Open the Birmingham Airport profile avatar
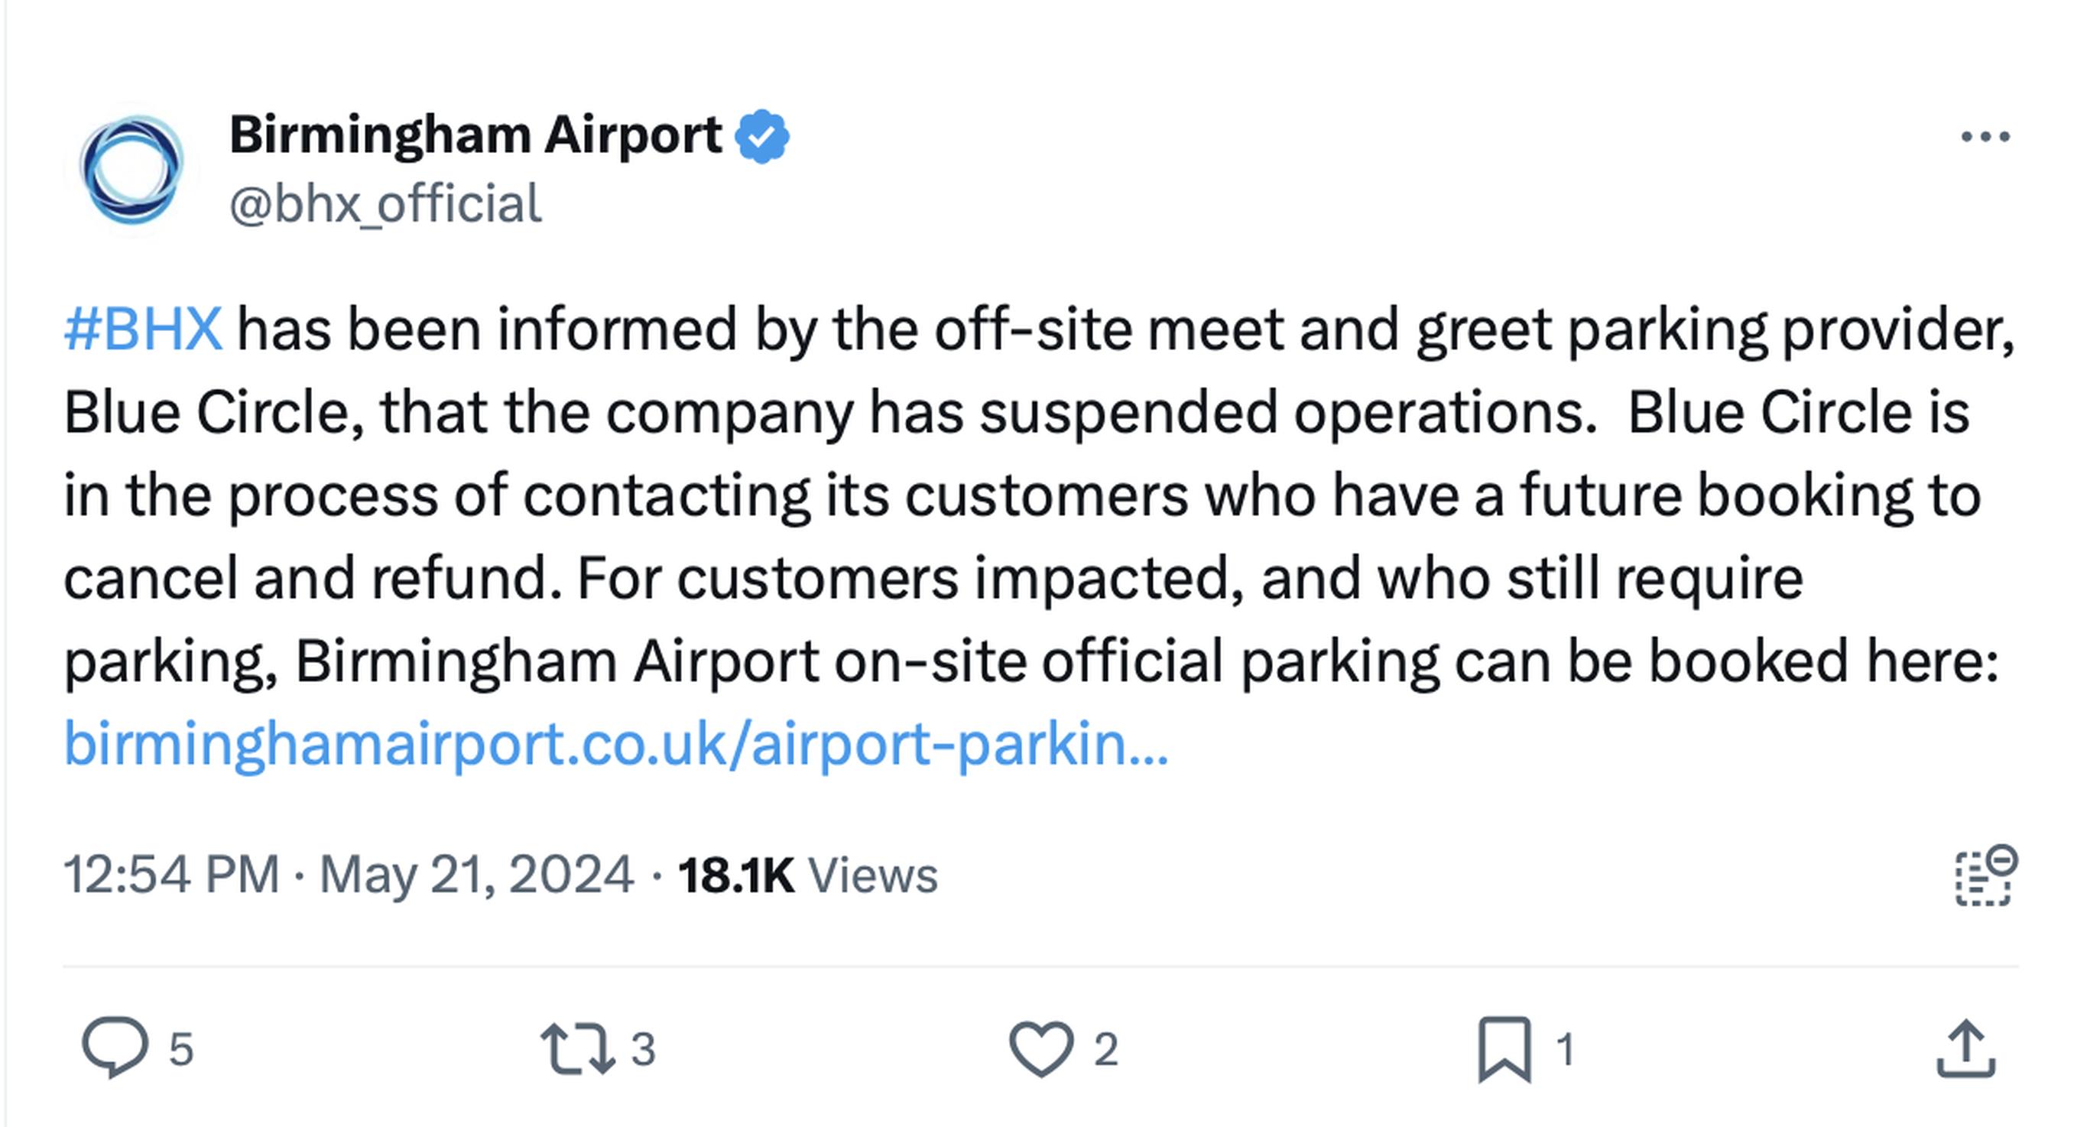 tap(133, 170)
